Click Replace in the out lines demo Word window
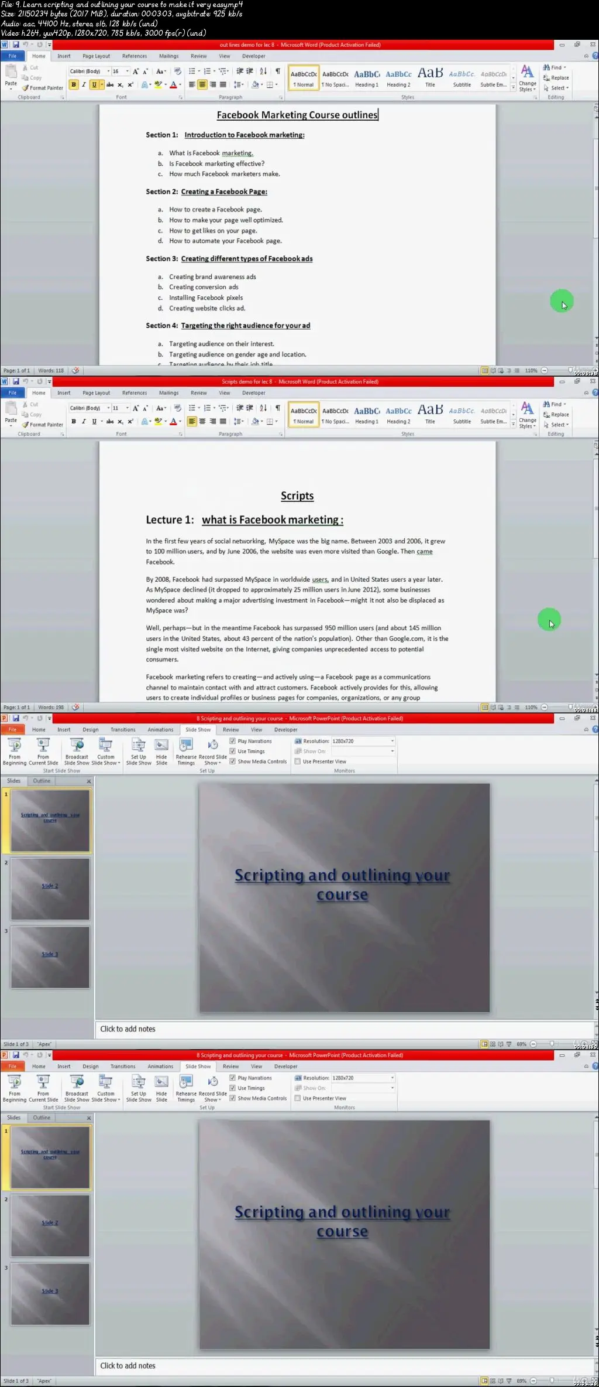The image size is (599, 1387). 556,77
